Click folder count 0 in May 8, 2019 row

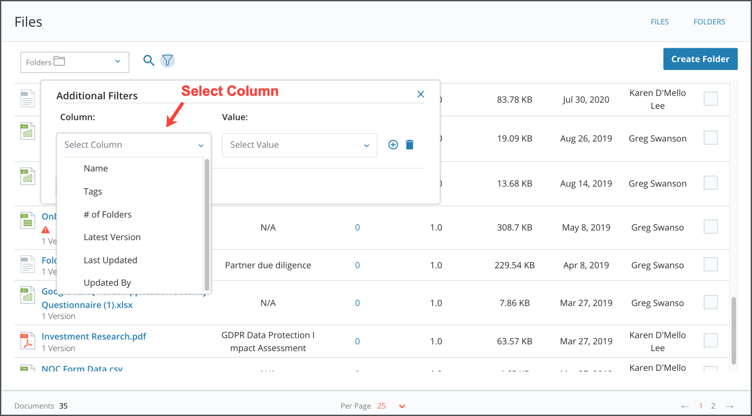coord(357,228)
